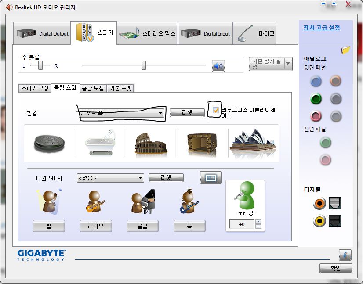Click the green karaoke singer icon

pos(245,195)
